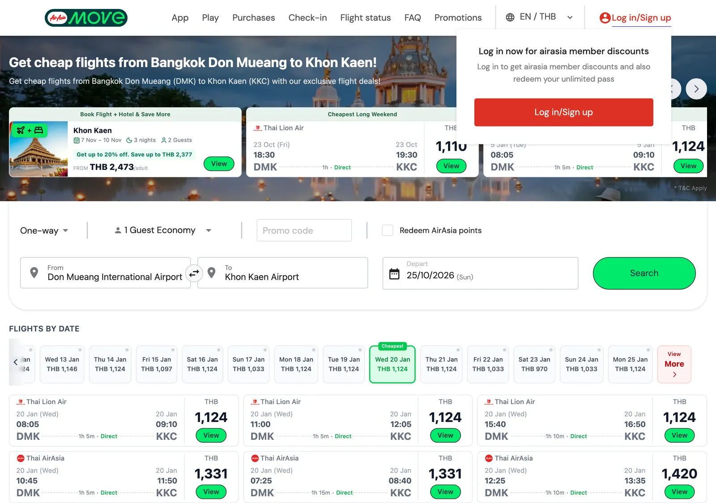Image resolution: width=716 pixels, height=503 pixels.
Task: Advance the deals carousel with right arrow
Action: [x=696, y=89]
